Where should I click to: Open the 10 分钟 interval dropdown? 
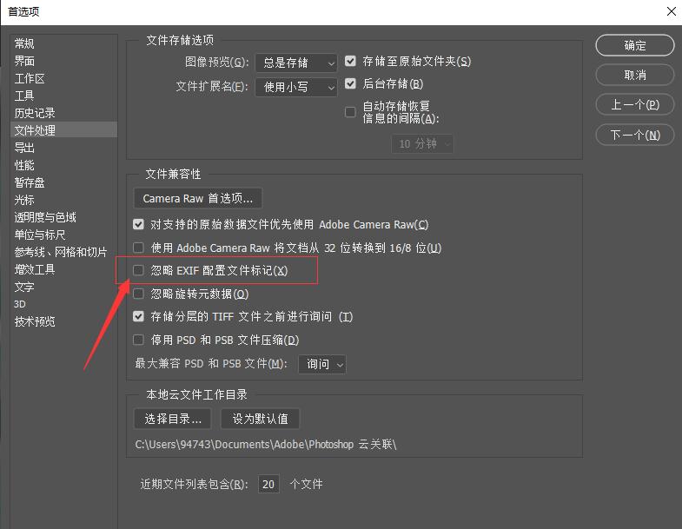422,144
